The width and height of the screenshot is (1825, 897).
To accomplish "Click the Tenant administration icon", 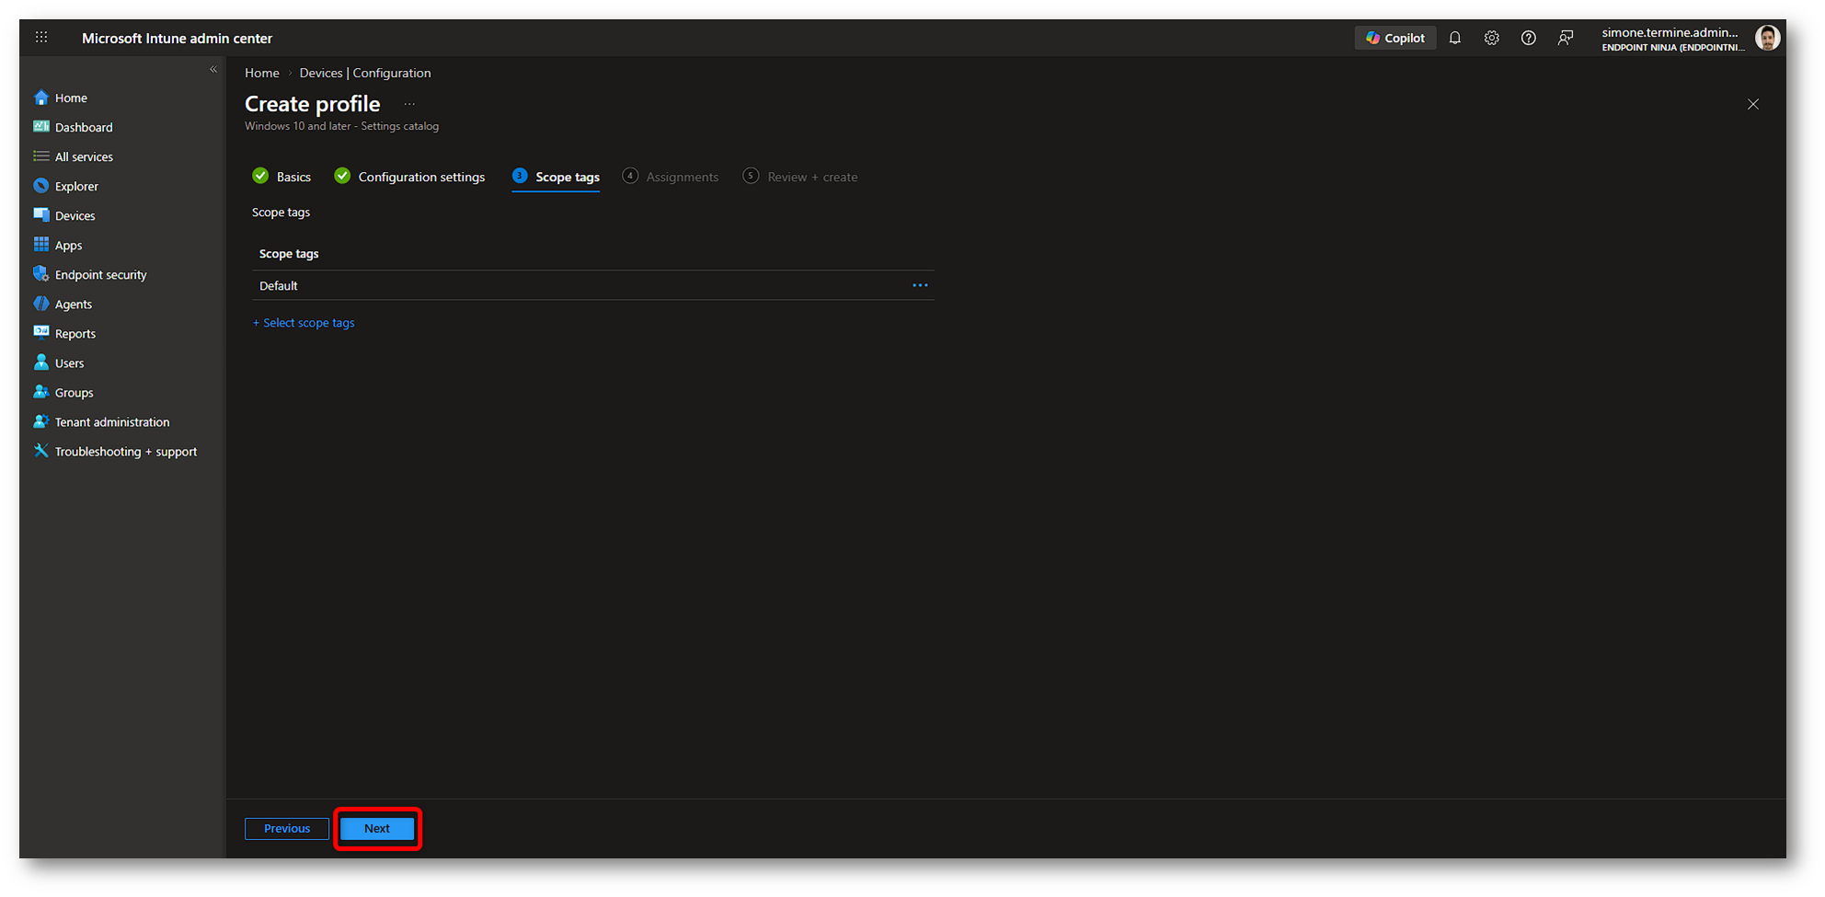I will [x=41, y=421].
